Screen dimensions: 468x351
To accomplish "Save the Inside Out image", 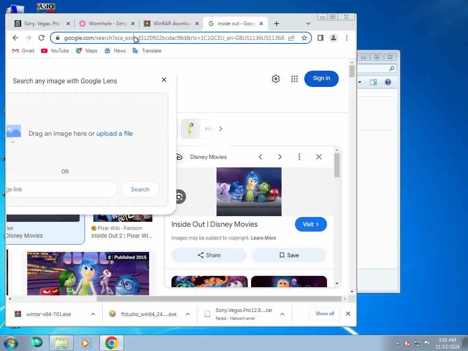I will (x=289, y=255).
